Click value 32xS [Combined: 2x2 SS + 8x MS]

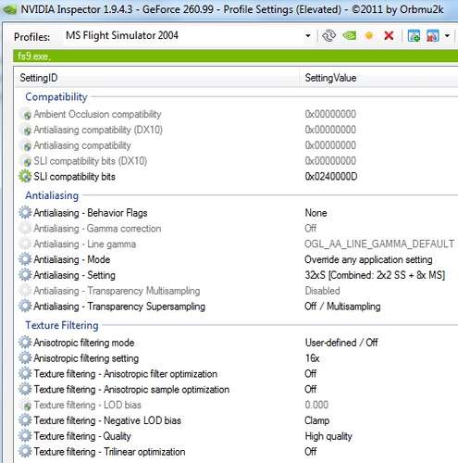pyautogui.click(x=375, y=275)
